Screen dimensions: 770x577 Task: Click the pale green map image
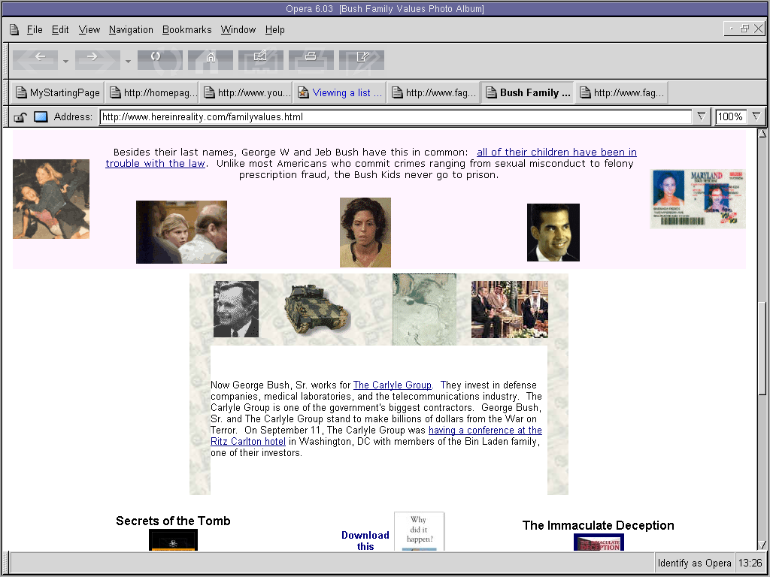[x=424, y=309]
